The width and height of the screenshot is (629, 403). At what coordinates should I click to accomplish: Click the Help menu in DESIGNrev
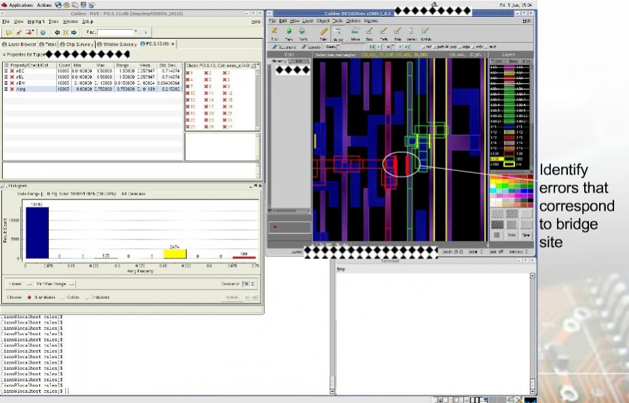(x=526, y=20)
